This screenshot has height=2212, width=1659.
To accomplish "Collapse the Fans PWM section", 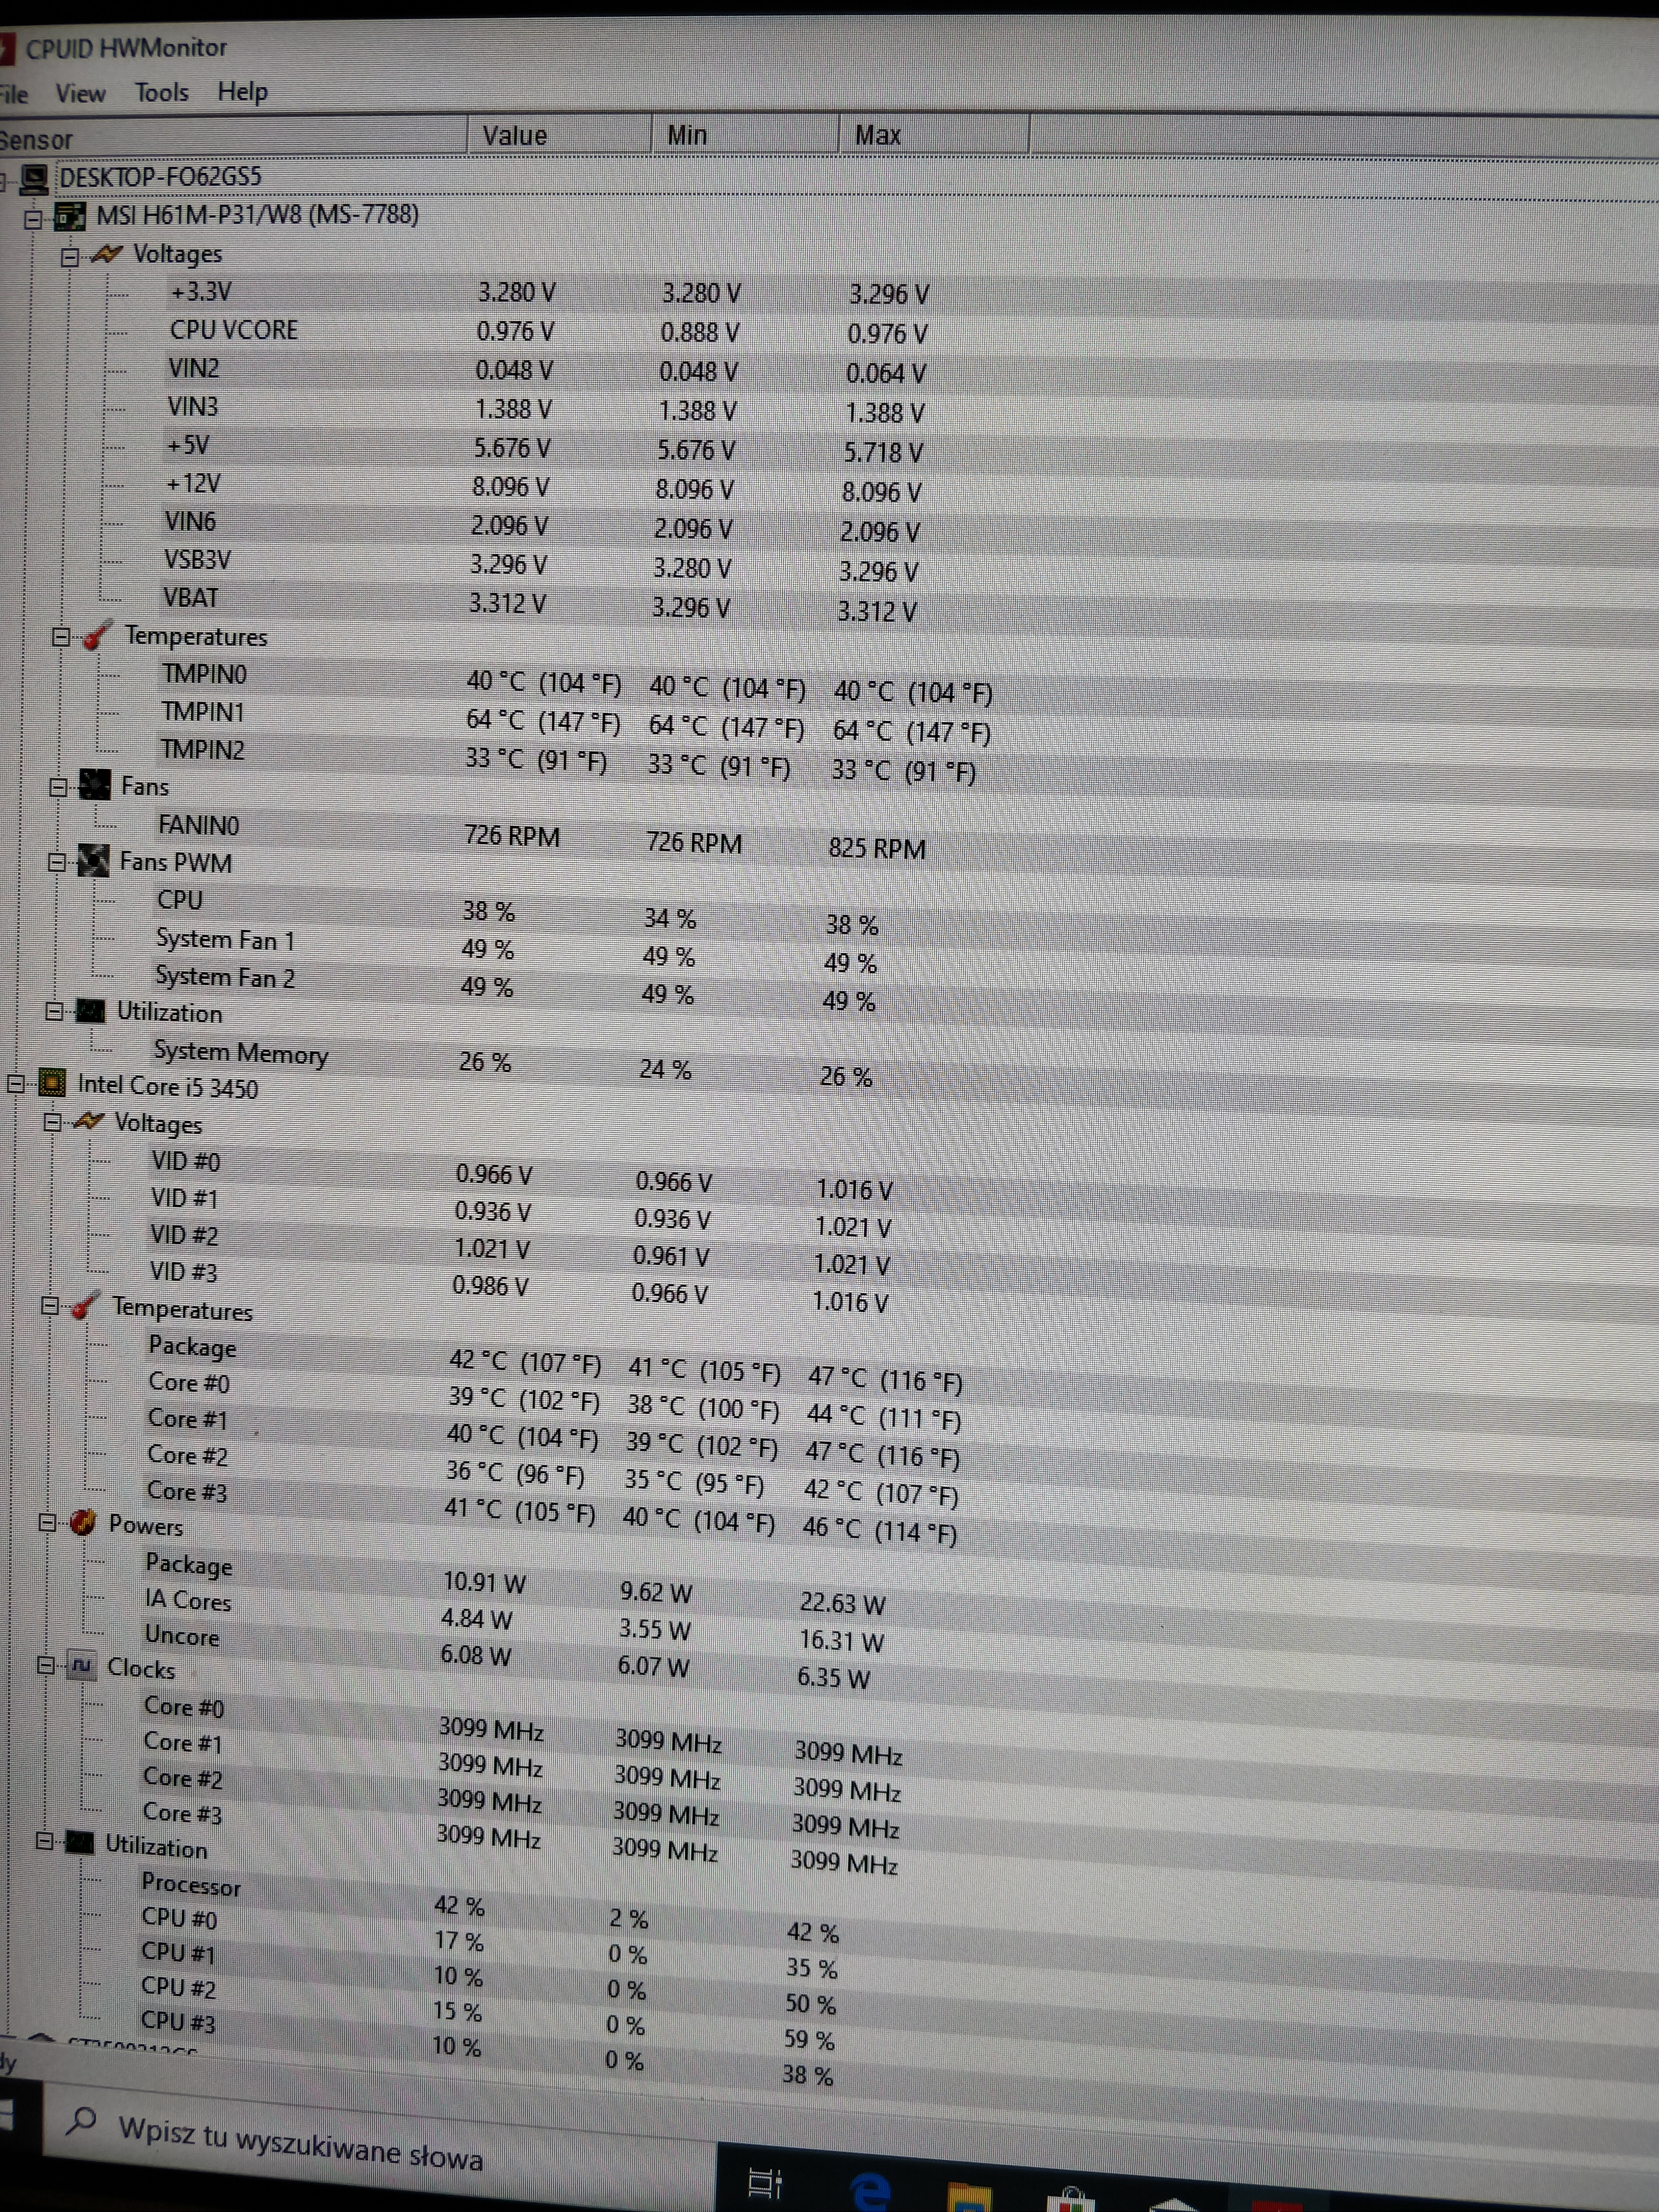I will click(57, 861).
